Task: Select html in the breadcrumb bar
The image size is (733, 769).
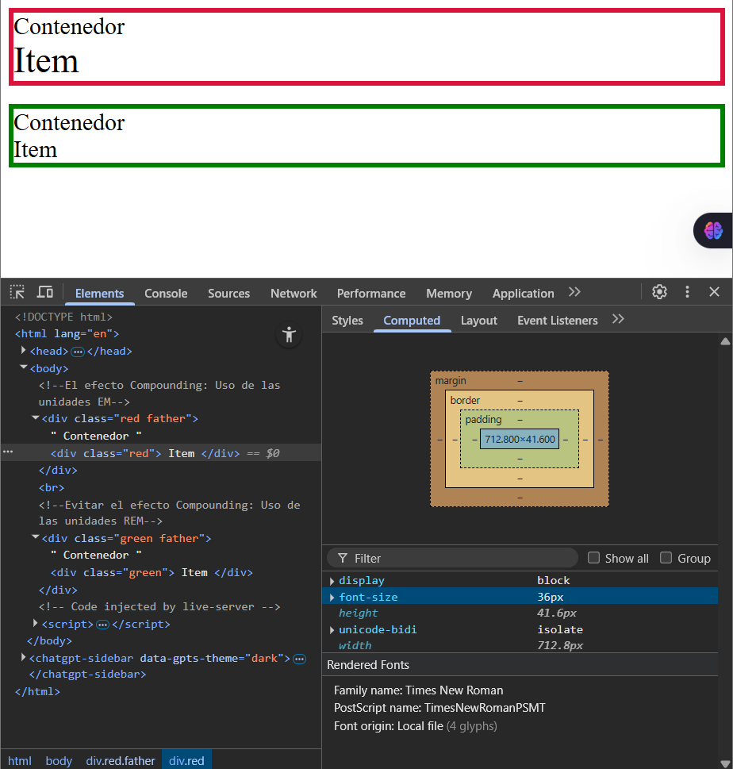Action: [x=20, y=760]
